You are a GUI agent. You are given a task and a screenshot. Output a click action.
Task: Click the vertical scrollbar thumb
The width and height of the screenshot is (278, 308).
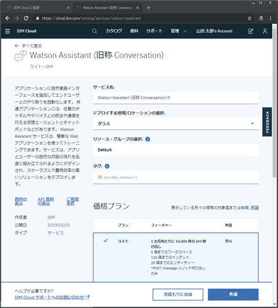(274, 103)
